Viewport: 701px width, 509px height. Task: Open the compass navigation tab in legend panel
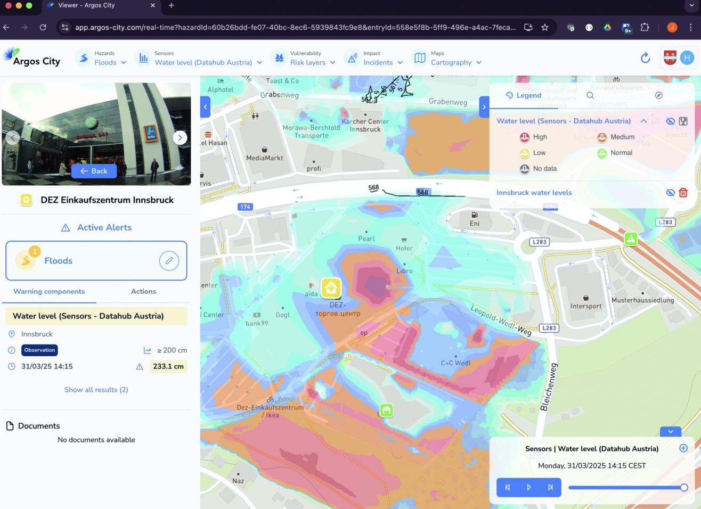[x=659, y=95]
